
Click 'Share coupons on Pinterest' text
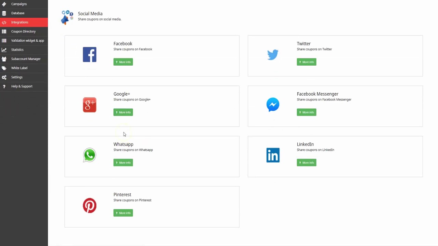click(x=132, y=200)
